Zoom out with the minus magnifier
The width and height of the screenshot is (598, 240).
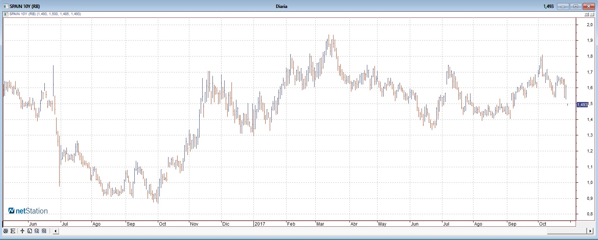point(37,231)
